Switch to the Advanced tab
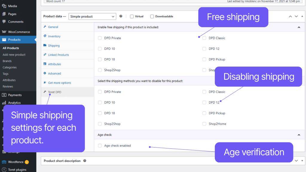The image size is (306, 172). (68, 73)
